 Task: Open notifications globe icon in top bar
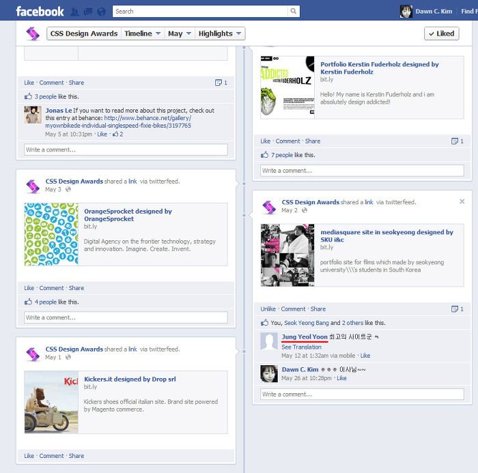click(x=102, y=12)
